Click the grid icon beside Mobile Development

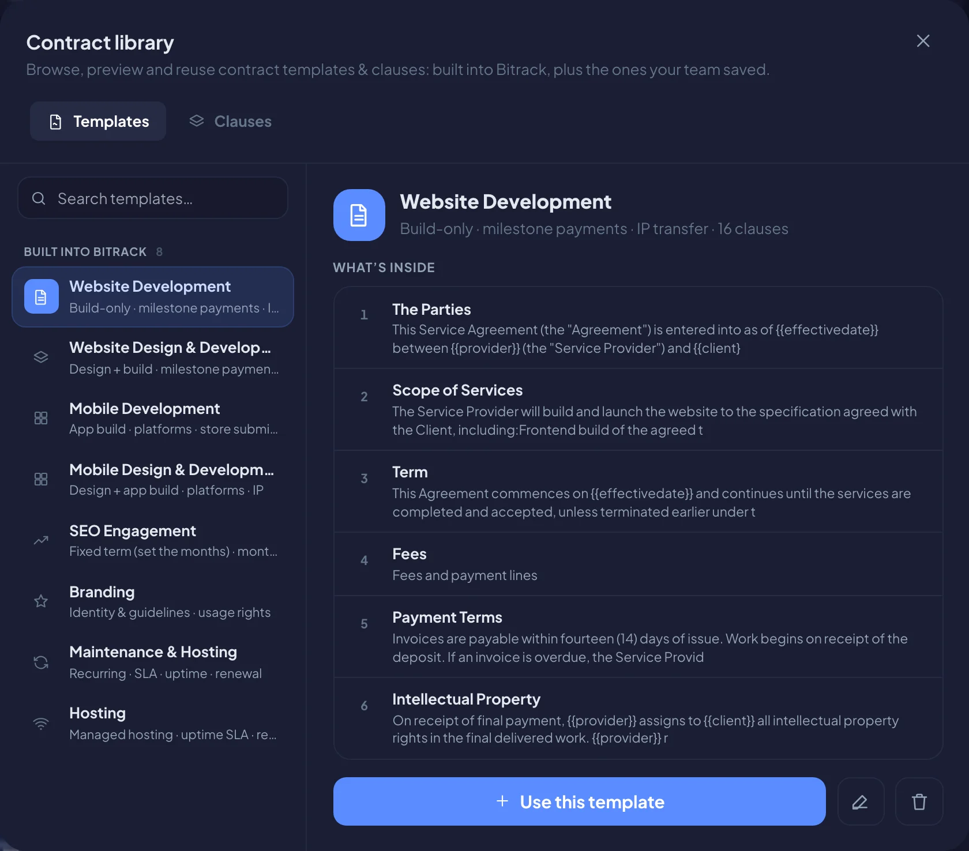(41, 418)
